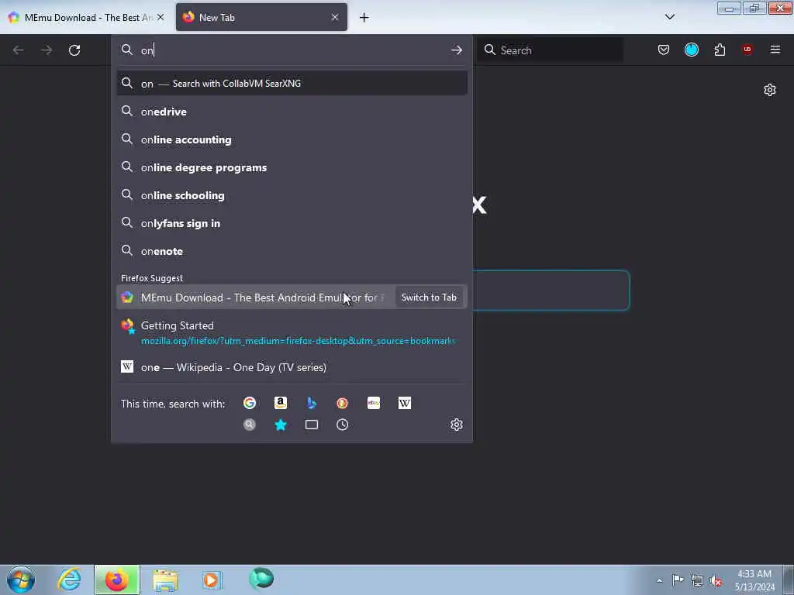Open the uBlock Origin extension icon

pos(747,50)
